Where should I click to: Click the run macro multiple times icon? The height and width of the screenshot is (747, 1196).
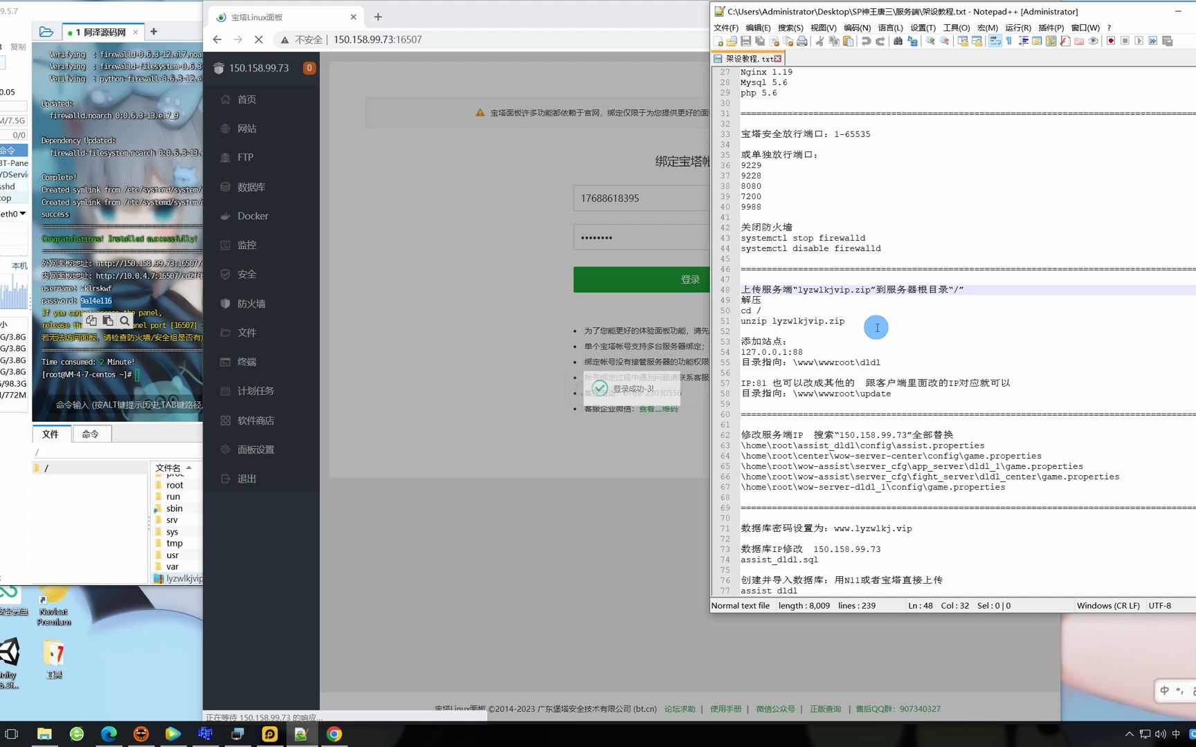1153,41
